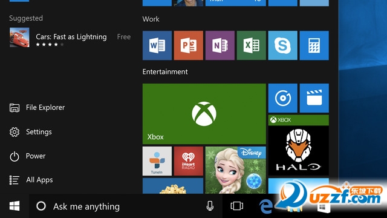Open the OneNote tile

pyautogui.click(x=220, y=45)
